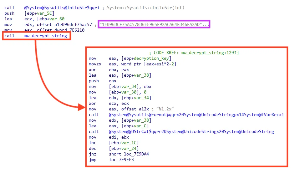
Task: Click "[ebp+var_38]" in the lea eax line
Action: tap(136, 75)
